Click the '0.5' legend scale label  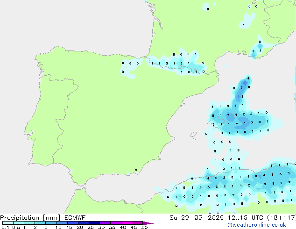[16, 227]
